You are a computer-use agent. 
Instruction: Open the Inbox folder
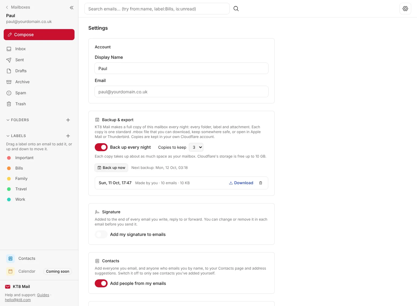(x=39, y=49)
